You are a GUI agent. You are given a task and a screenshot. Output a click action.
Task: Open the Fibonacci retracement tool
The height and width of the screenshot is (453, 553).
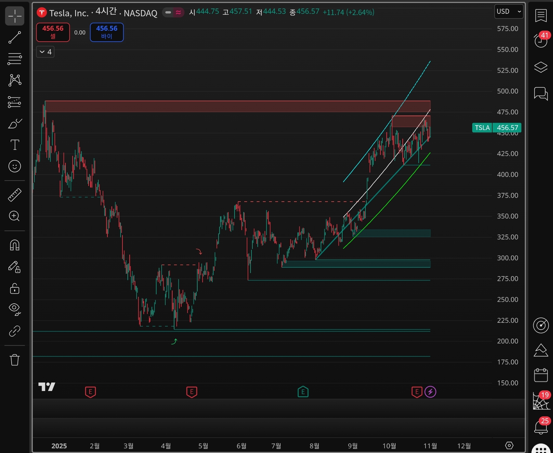click(14, 59)
